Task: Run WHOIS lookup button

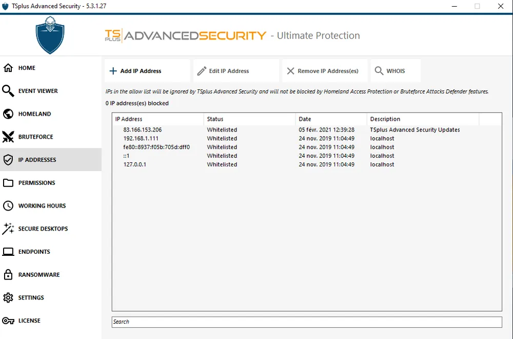Action: (396, 71)
